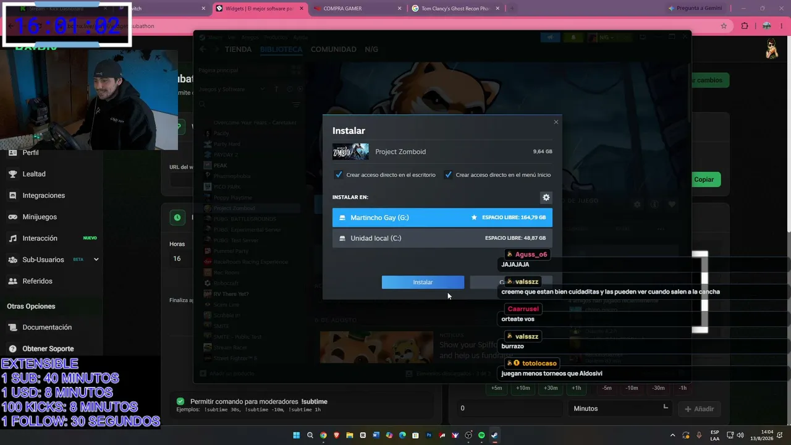Image resolution: width=791 pixels, height=445 pixels.
Task: Open COMUNIDAD tab in Steam window
Action: tap(334, 49)
